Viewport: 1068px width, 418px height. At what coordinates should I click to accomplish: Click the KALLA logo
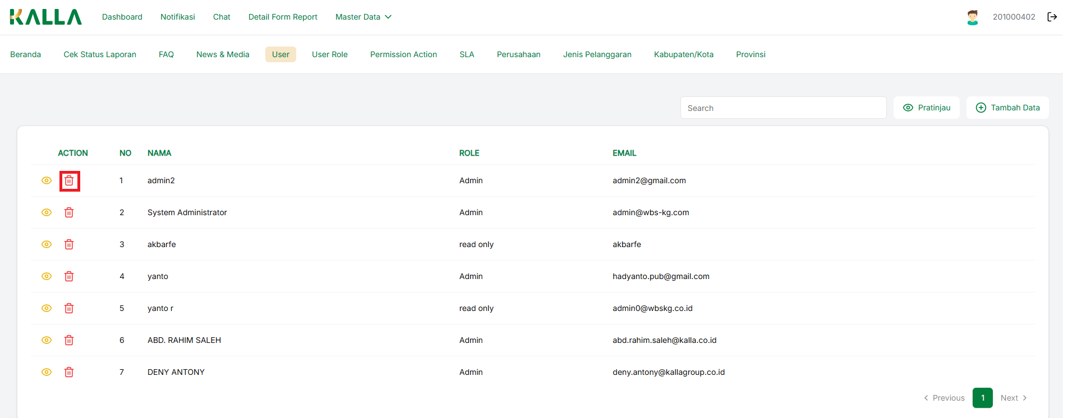(45, 17)
